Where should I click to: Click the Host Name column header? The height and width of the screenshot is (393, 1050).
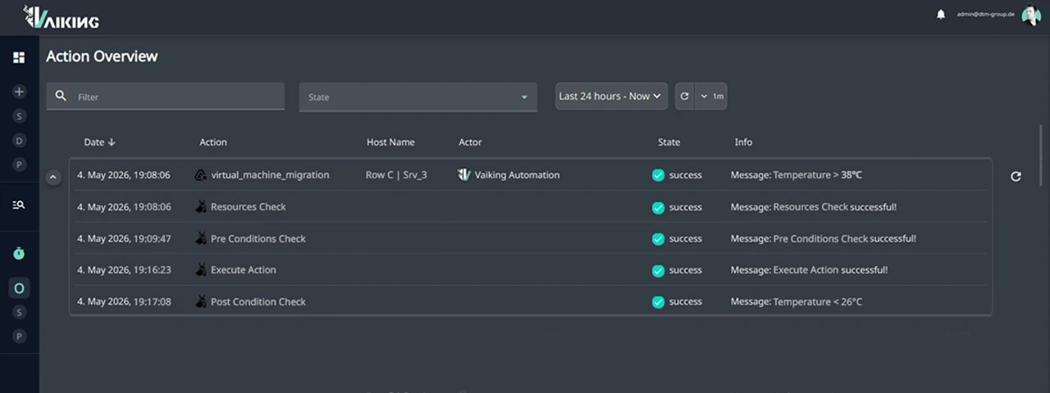point(390,142)
